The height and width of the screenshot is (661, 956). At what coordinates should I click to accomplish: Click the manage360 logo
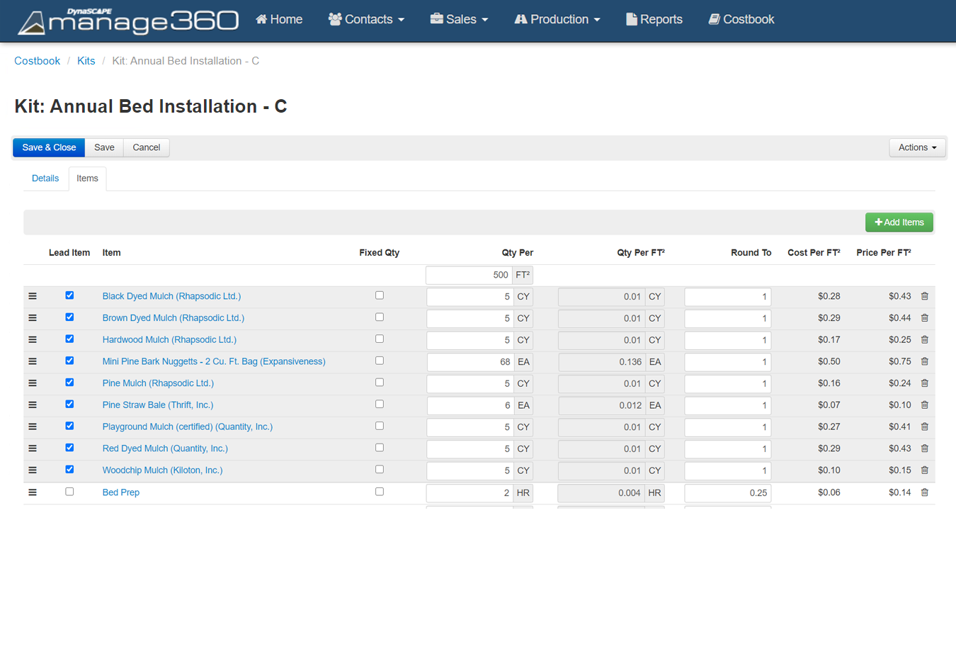click(x=128, y=21)
